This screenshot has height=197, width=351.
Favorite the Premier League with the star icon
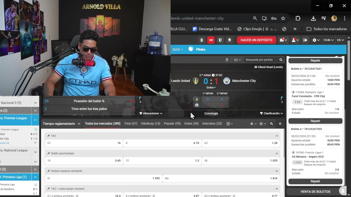(x=36, y=129)
